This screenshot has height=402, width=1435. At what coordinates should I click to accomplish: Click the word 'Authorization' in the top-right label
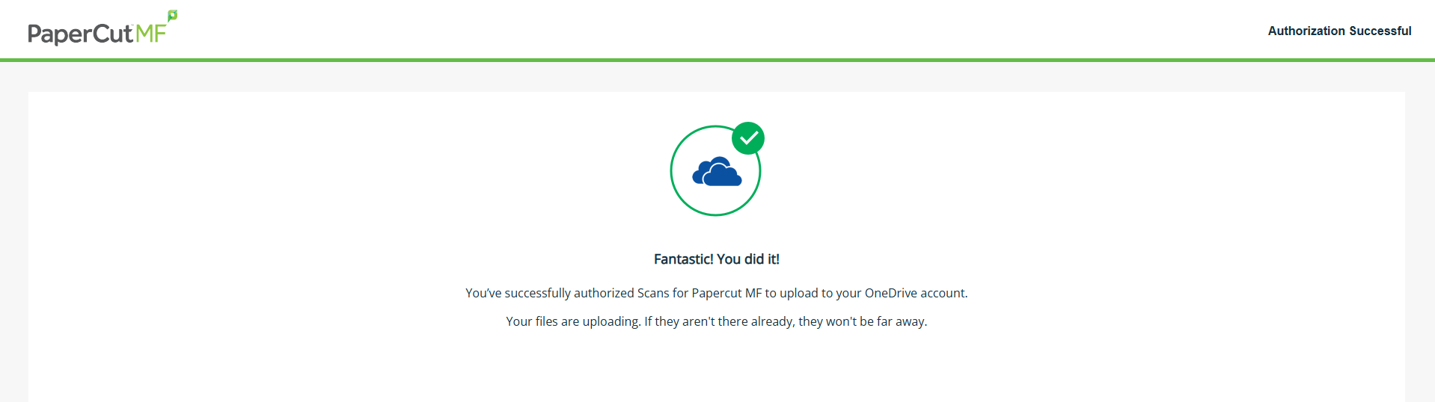1306,31
